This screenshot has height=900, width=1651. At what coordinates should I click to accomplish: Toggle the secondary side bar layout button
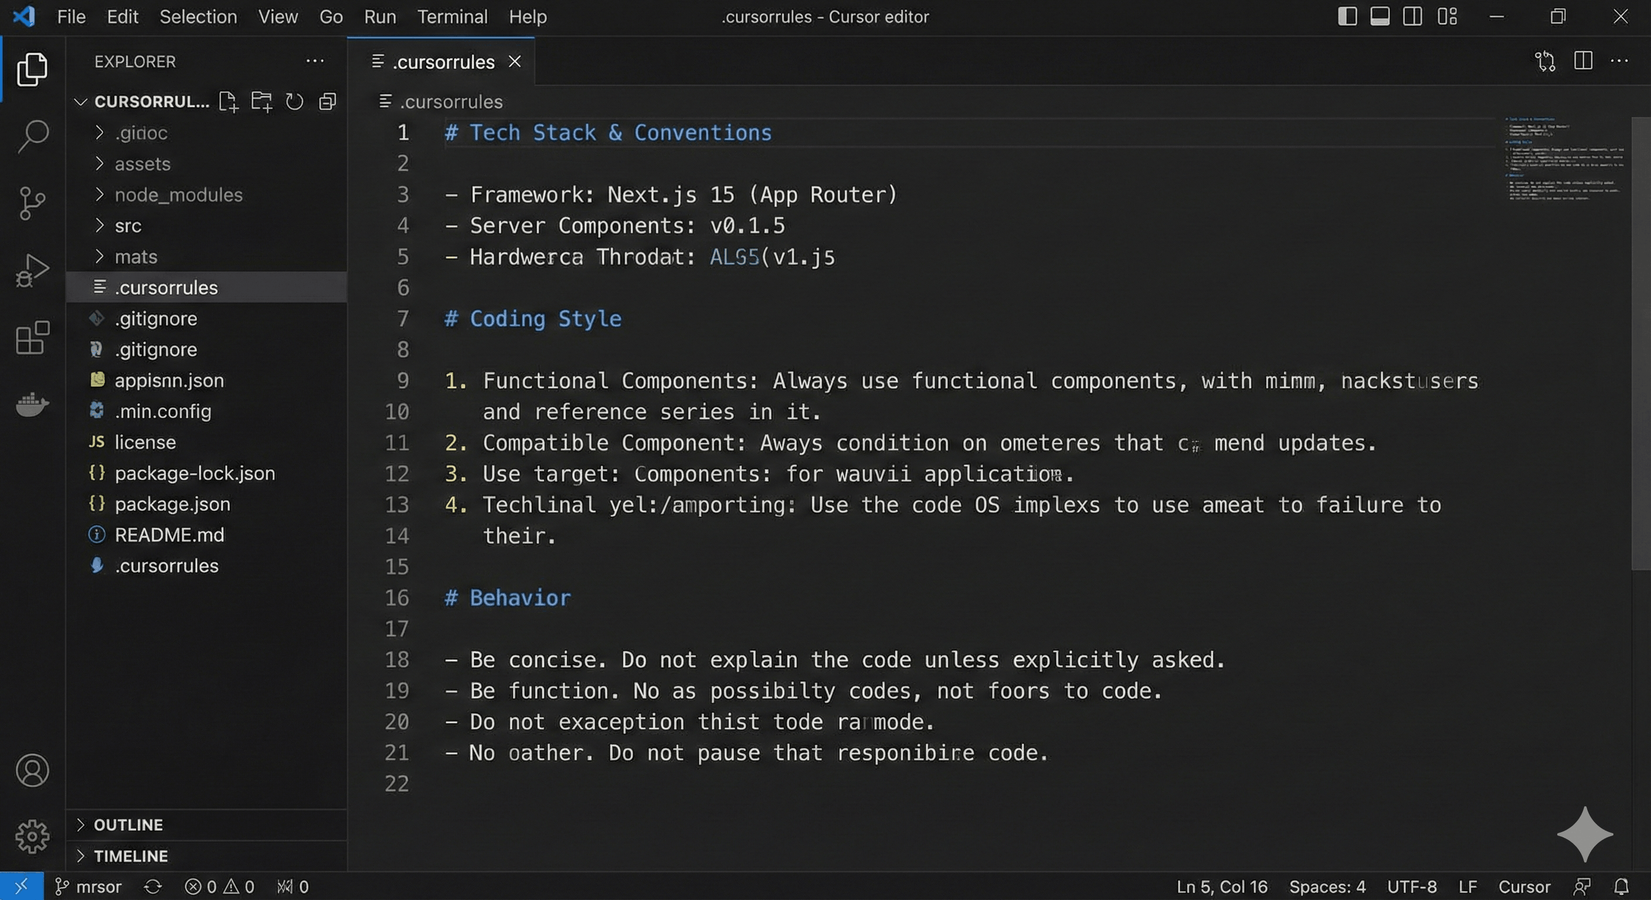(1412, 16)
